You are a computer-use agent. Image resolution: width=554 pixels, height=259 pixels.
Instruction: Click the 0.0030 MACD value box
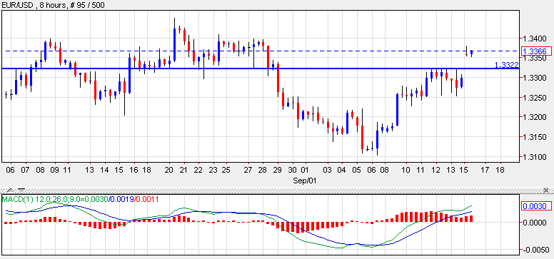point(536,206)
